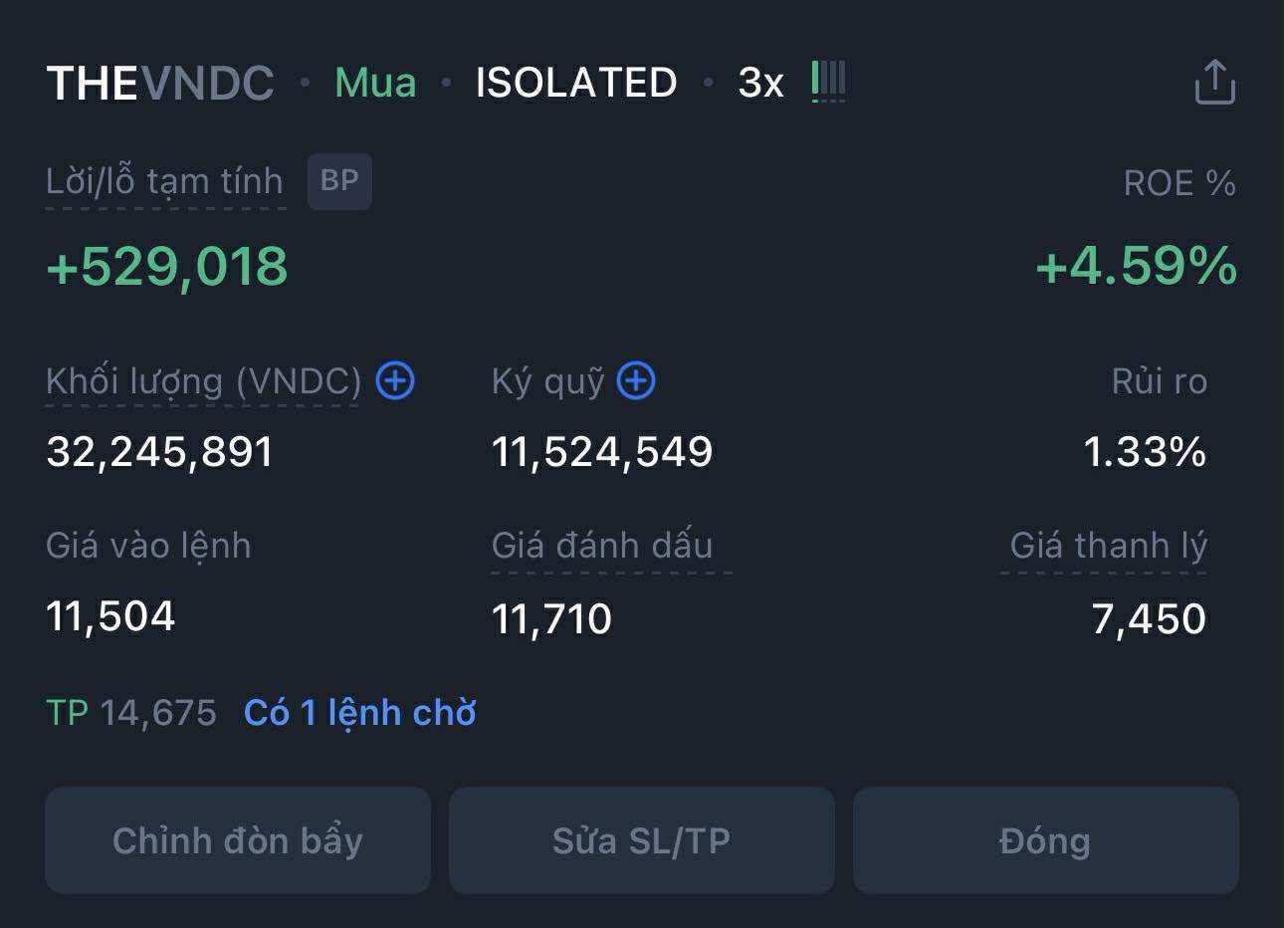The width and height of the screenshot is (1284, 928).
Task: Tap the Khối lượng (VNDC) label
Action: pyautogui.click(x=203, y=381)
